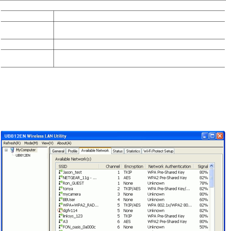
Task: Click the Jason_test network antenna icon
Action: (x=61, y=172)
